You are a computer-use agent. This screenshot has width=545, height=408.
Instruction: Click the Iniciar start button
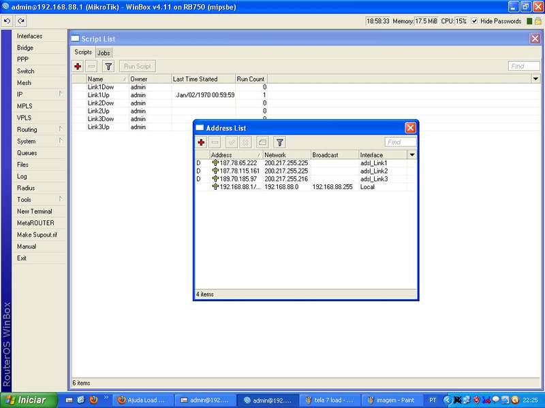click(x=28, y=400)
